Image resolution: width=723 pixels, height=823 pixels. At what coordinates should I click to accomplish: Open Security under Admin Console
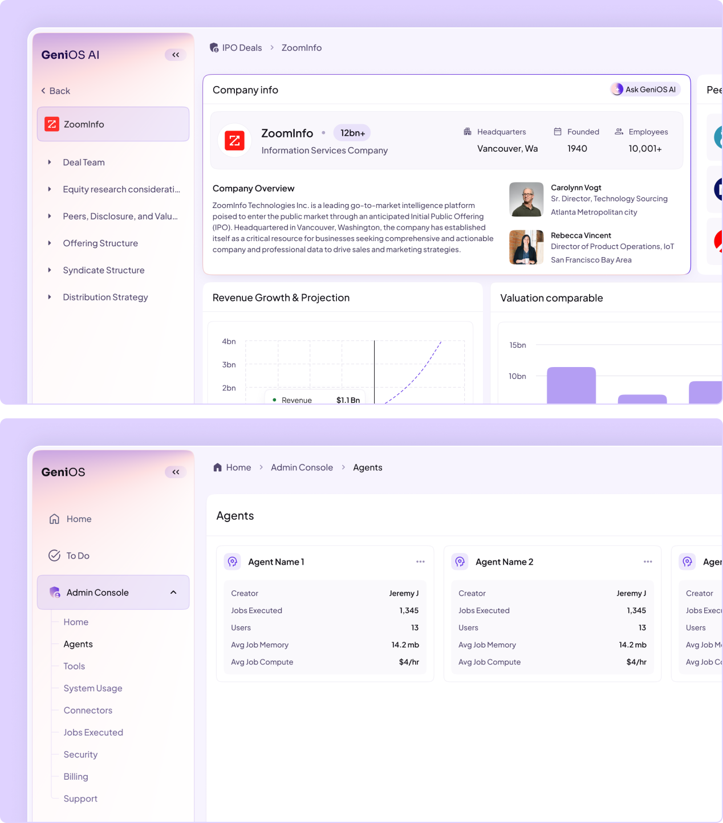(80, 755)
